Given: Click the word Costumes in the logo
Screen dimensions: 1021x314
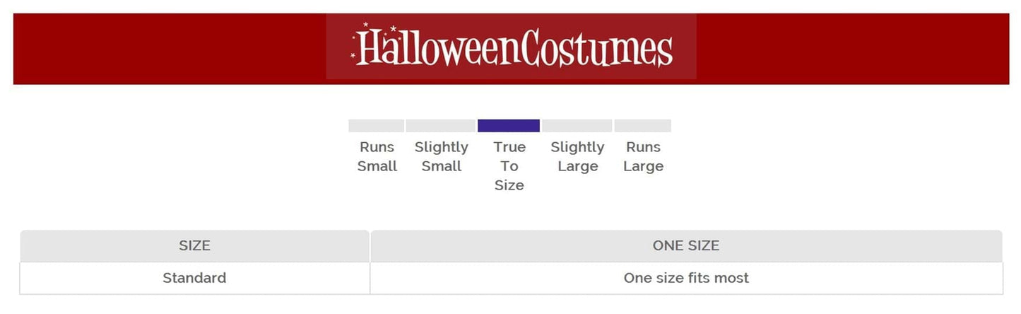Looking at the screenshot, I should (x=599, y=50).
